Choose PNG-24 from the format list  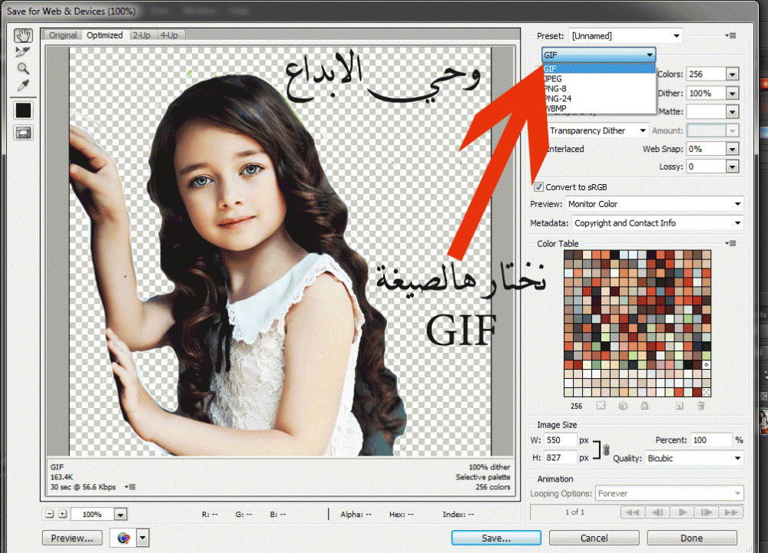[x=558, y=98]
